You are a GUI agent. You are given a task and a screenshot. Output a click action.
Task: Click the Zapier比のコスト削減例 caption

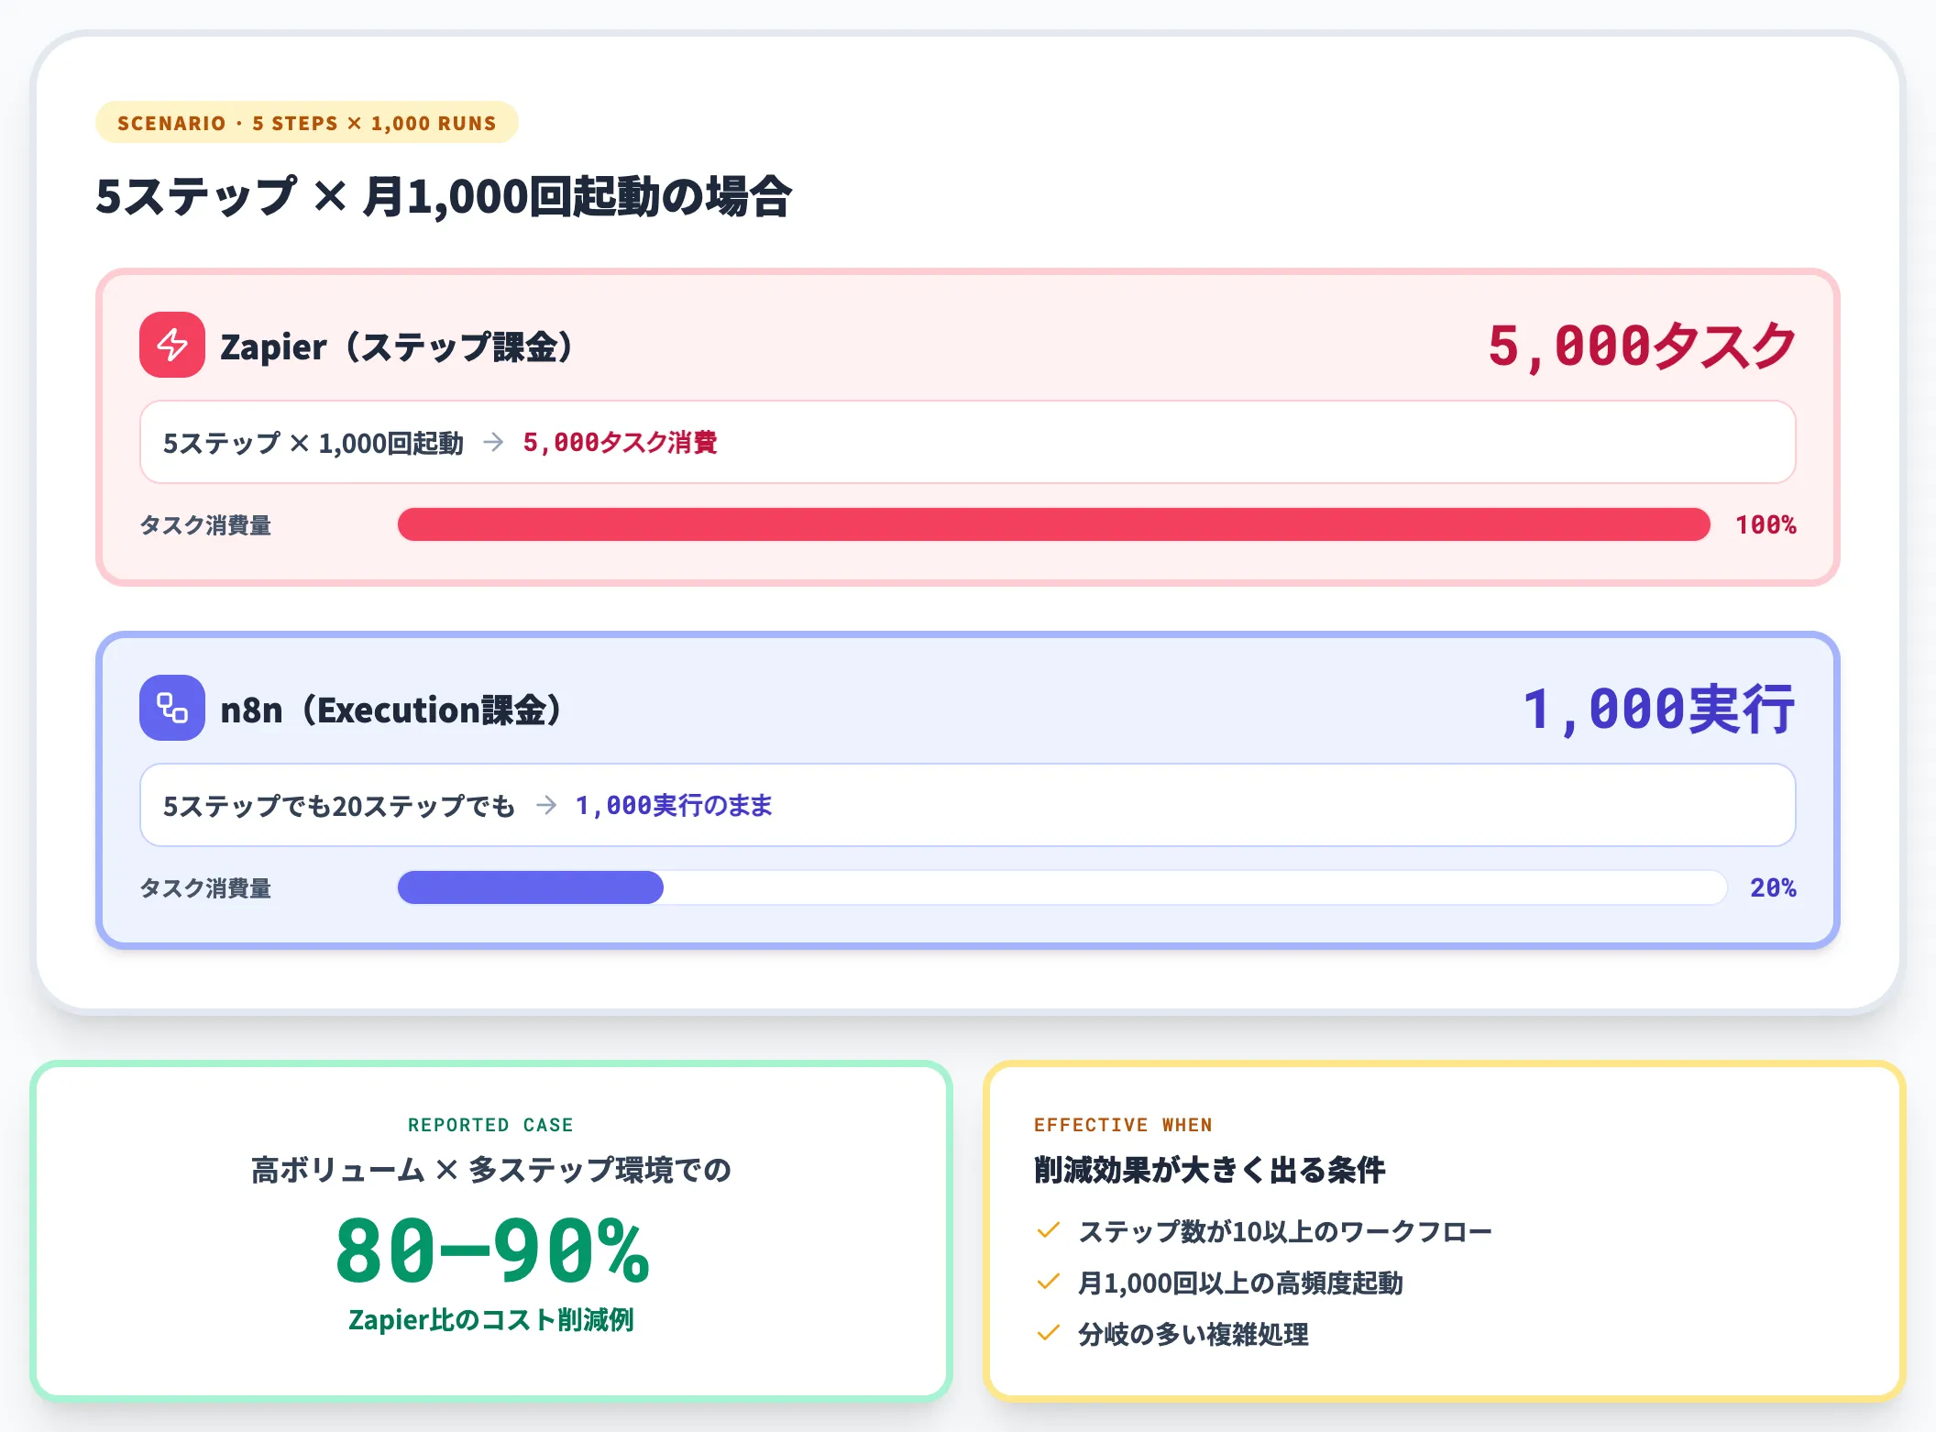[491, 1320]
